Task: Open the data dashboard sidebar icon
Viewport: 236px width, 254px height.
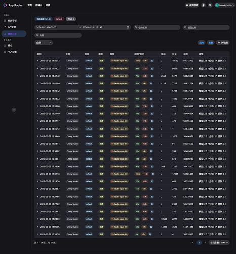Action: (5, 21)
